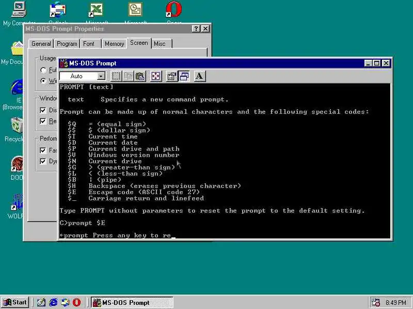Toggle Restore settings checkbox in Window group
The image size is (413, 309).
click(43, 121)
